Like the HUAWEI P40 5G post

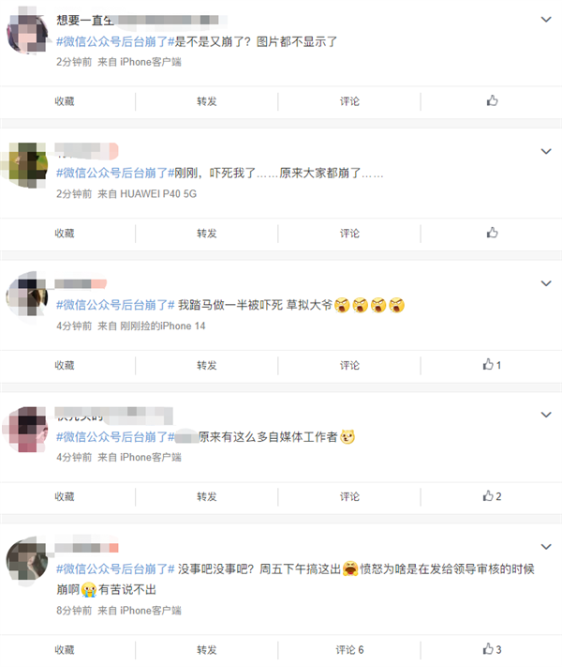tap(492, 233)
